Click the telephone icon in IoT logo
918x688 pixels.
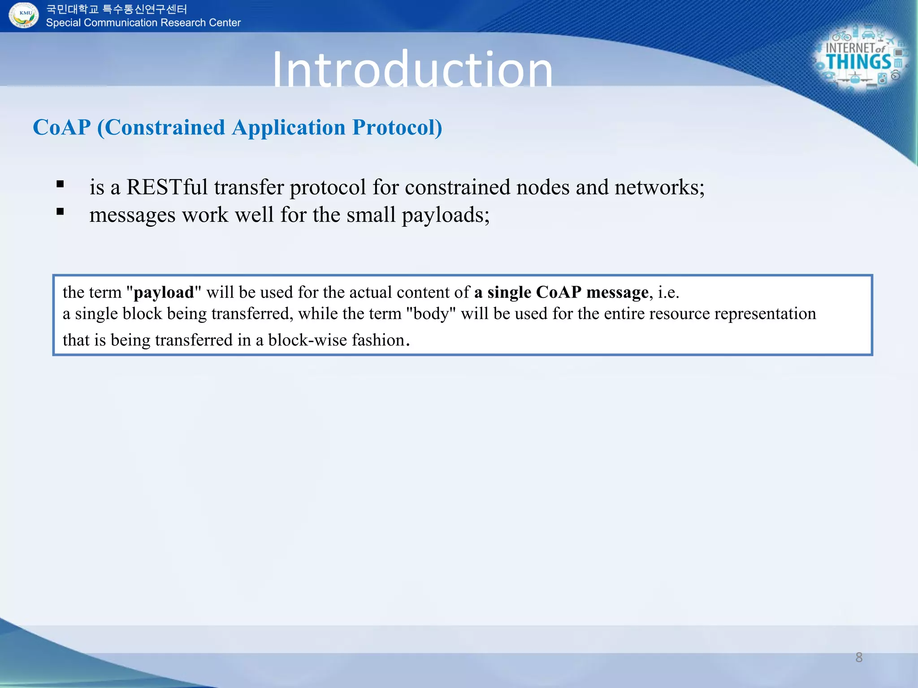point(828,75)
